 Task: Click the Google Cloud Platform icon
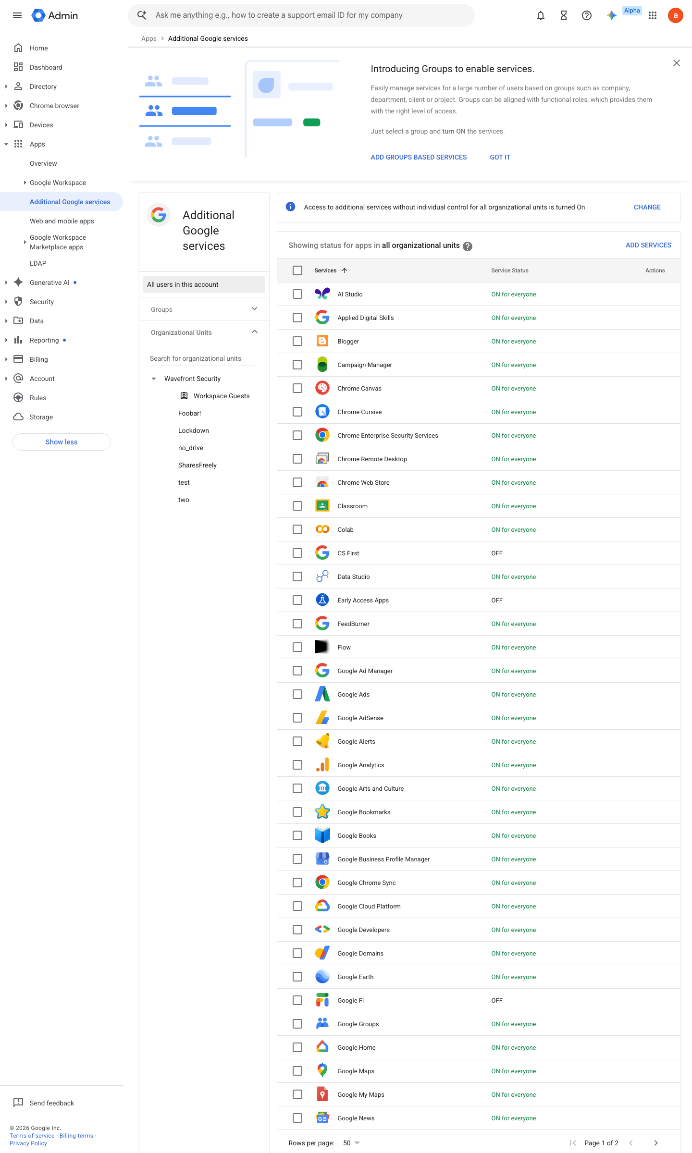point(322,906)
